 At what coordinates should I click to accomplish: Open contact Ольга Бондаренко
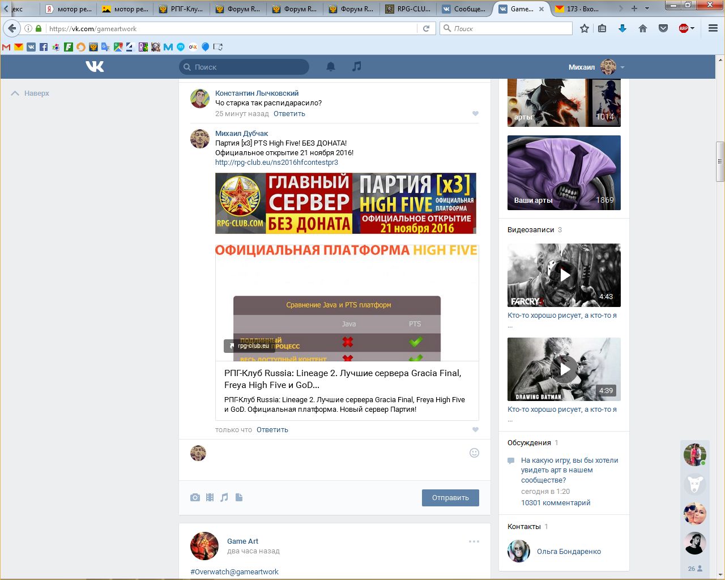(569, 552)
